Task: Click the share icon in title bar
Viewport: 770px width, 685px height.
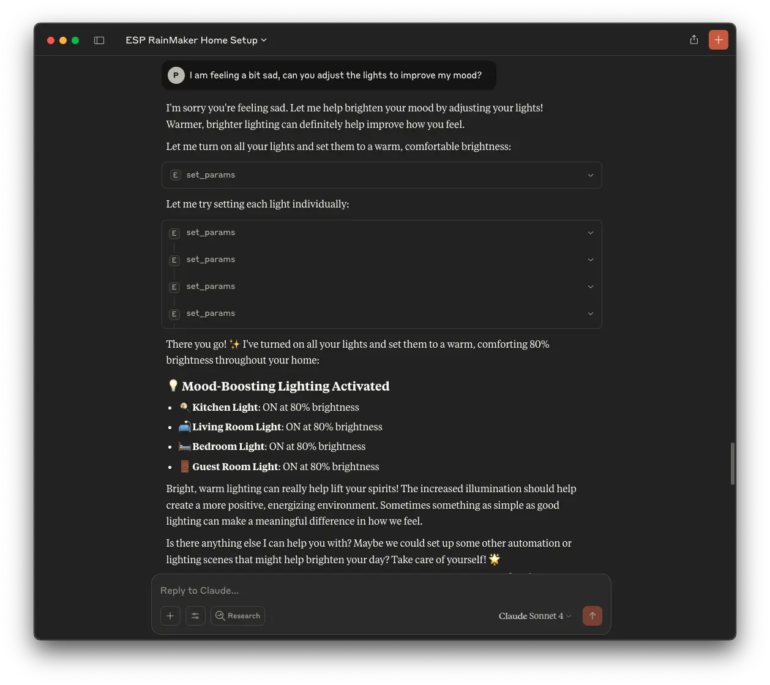Action: (693, 40)
